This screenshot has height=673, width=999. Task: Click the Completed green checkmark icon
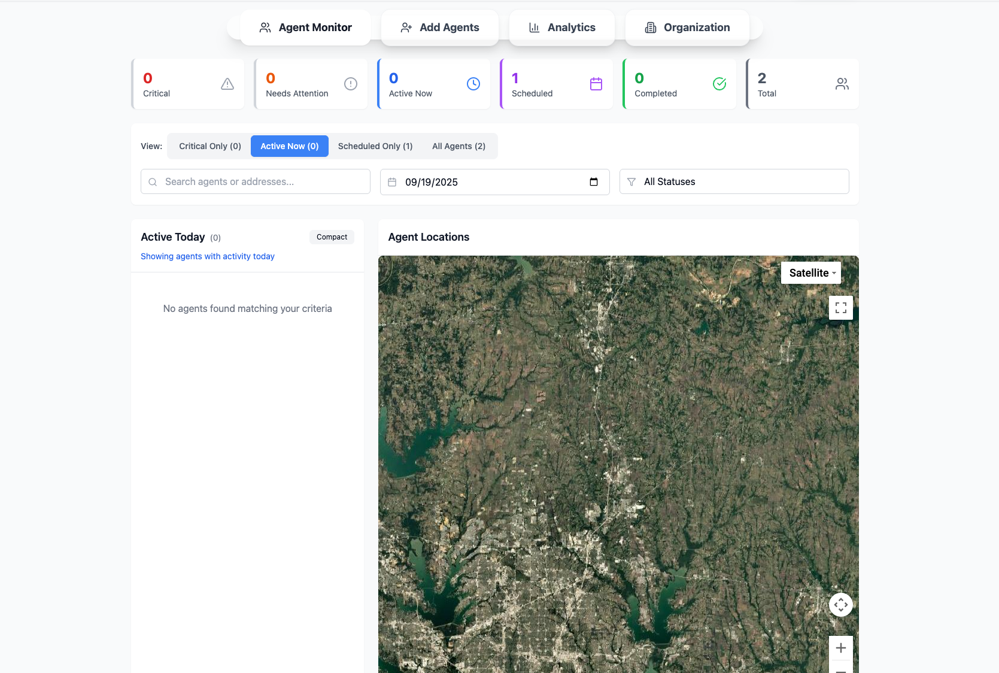(719, 84)
